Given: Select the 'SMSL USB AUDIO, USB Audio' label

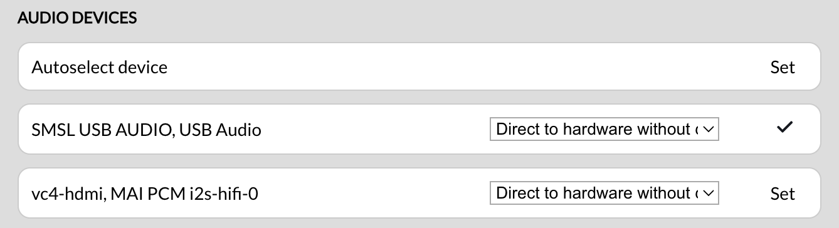Looking at the screenshot, I should coord(146,130).
